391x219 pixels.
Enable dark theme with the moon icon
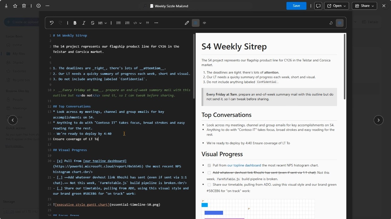331,23
